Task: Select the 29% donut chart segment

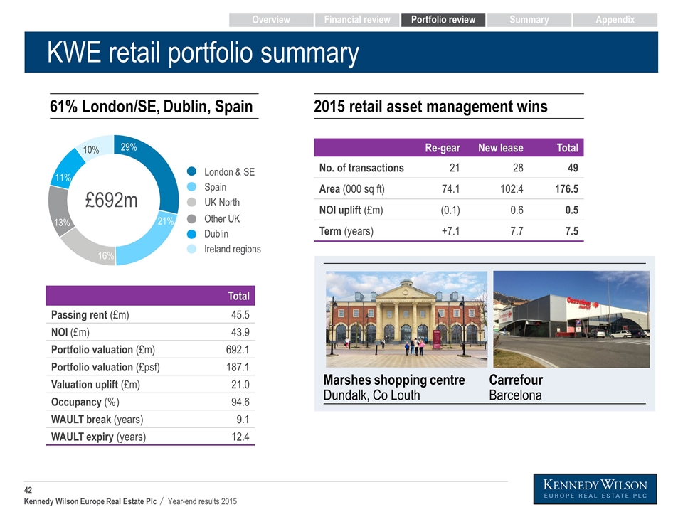Action: (162, 168)
